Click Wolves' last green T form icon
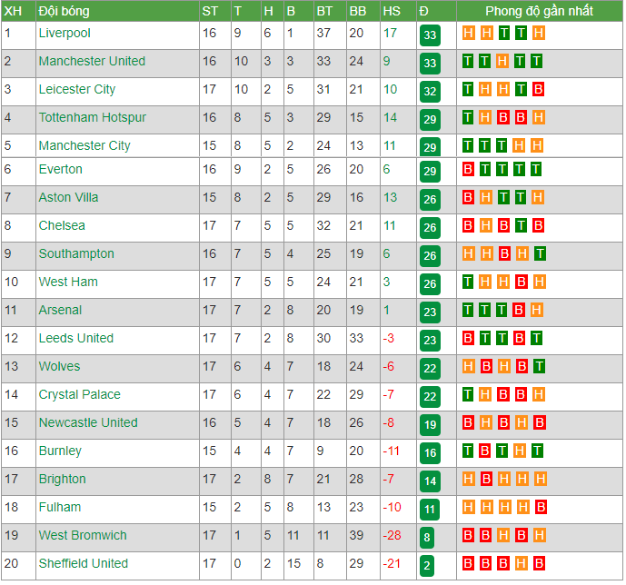 539,366
